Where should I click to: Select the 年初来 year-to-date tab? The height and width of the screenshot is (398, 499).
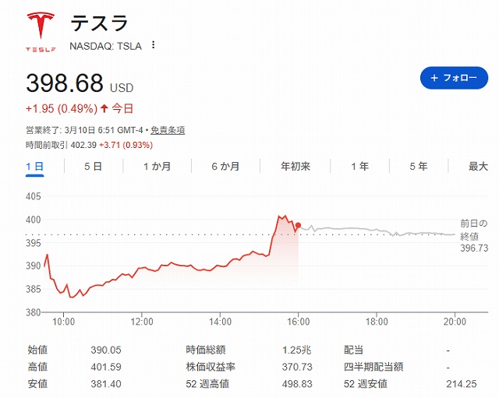click(x=296, y=166)
